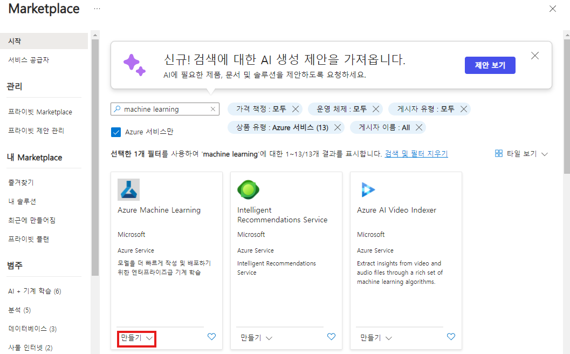Click the main pane scroll up arrow
Screen dimensions: 570x354
tap(567, 35)
